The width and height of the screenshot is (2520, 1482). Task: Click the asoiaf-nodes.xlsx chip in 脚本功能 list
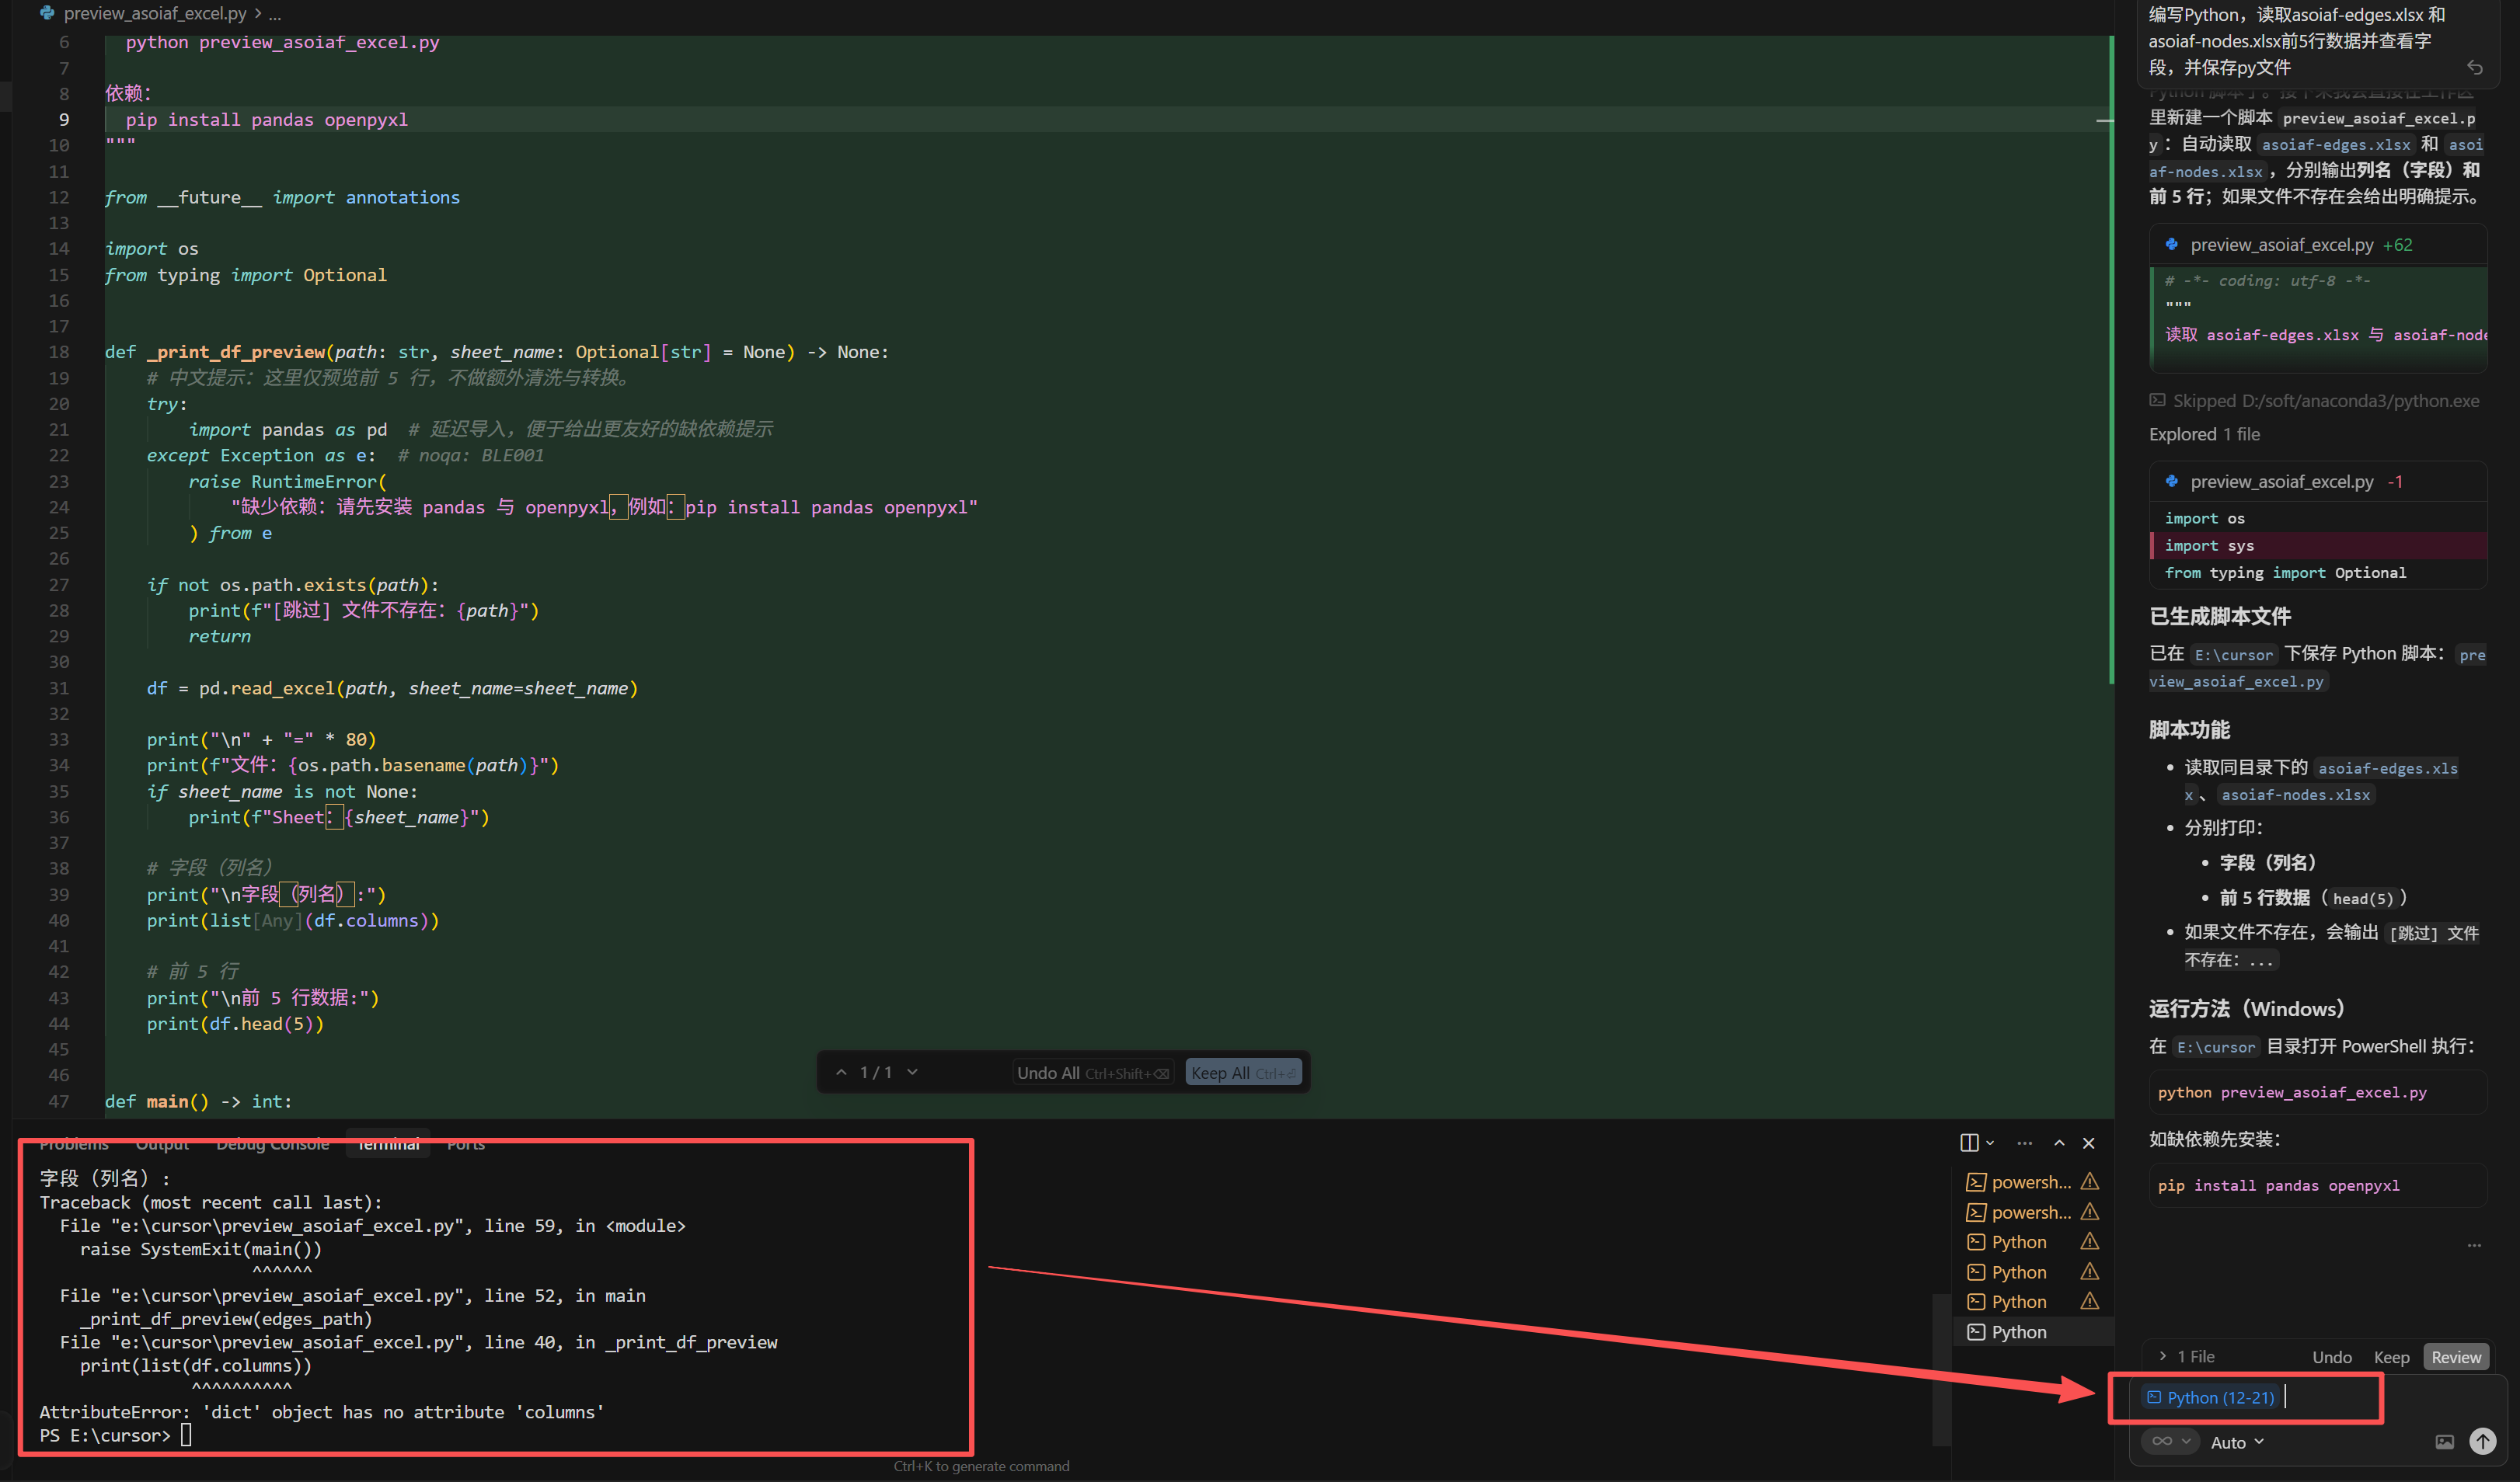tap(2295, 795)
